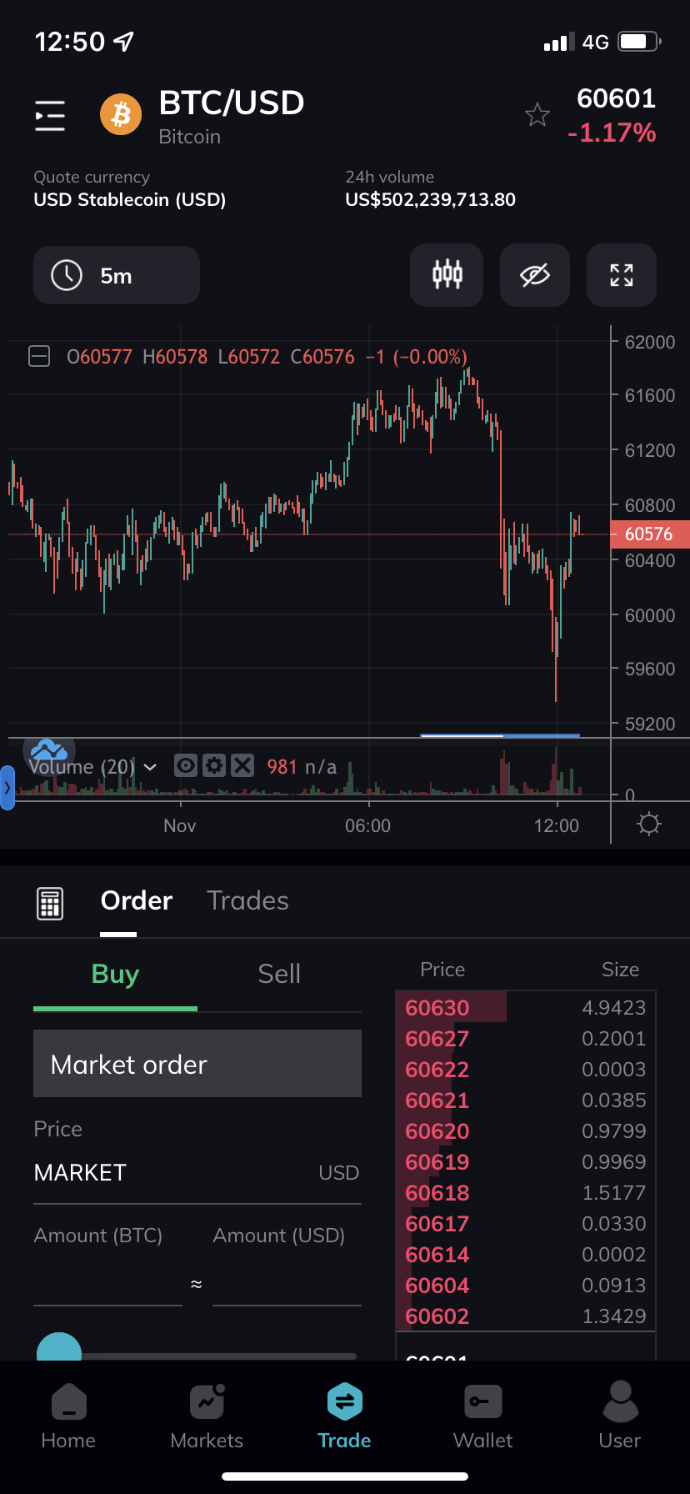The image size is (690, 1494).
Task: Open chart settings gear at axis corner
Action: point(648,825)
